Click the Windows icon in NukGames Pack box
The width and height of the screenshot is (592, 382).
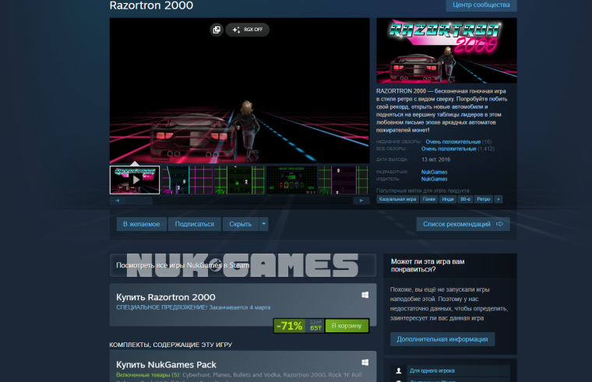365,363
